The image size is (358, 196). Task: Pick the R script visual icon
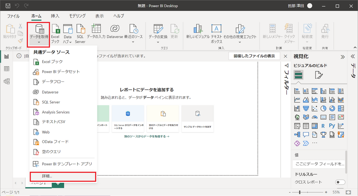pyautogui.click(x=323, y=126)
